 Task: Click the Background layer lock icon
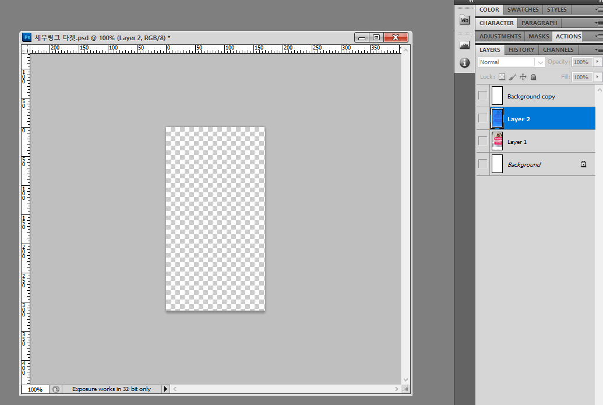[x=583, y=164]
